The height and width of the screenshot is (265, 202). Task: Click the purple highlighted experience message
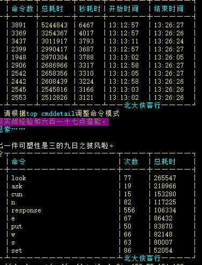[54, 122]
